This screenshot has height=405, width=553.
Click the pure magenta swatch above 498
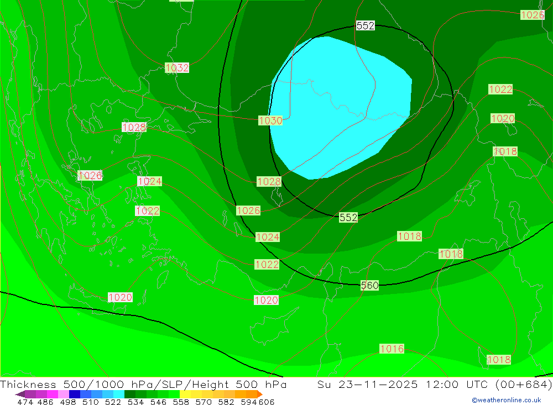tap(53, 394)
